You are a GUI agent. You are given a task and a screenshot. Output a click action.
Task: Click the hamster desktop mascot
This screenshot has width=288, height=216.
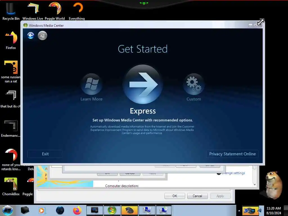tap(274, 185)
